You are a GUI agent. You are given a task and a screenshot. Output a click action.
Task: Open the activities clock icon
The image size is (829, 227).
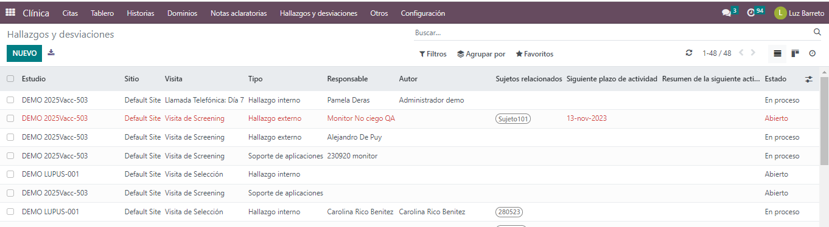point(751,13)
